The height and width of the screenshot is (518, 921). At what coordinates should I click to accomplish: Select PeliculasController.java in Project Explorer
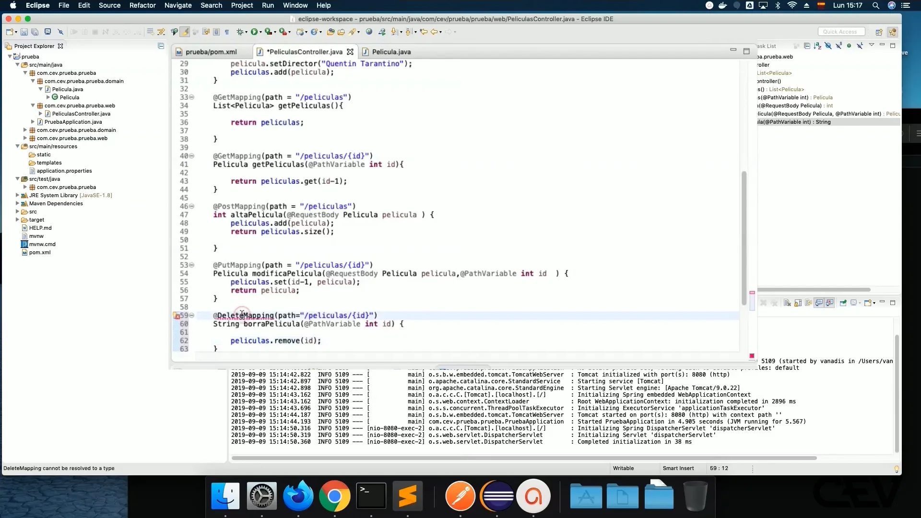[81, 114]
